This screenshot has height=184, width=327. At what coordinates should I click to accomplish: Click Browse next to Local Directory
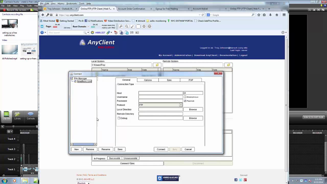pos(193,109)
